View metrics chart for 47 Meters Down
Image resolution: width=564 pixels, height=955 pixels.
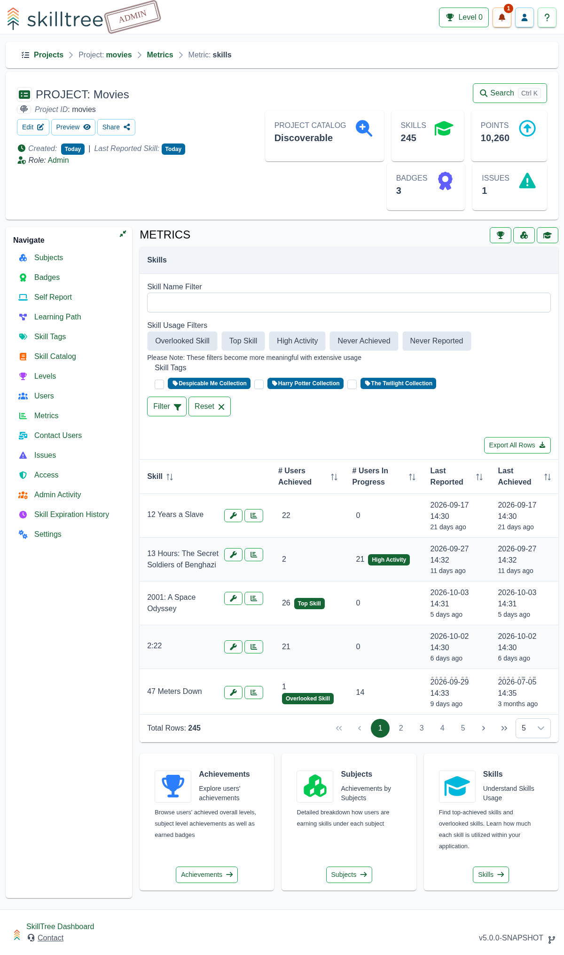(254, 692)
